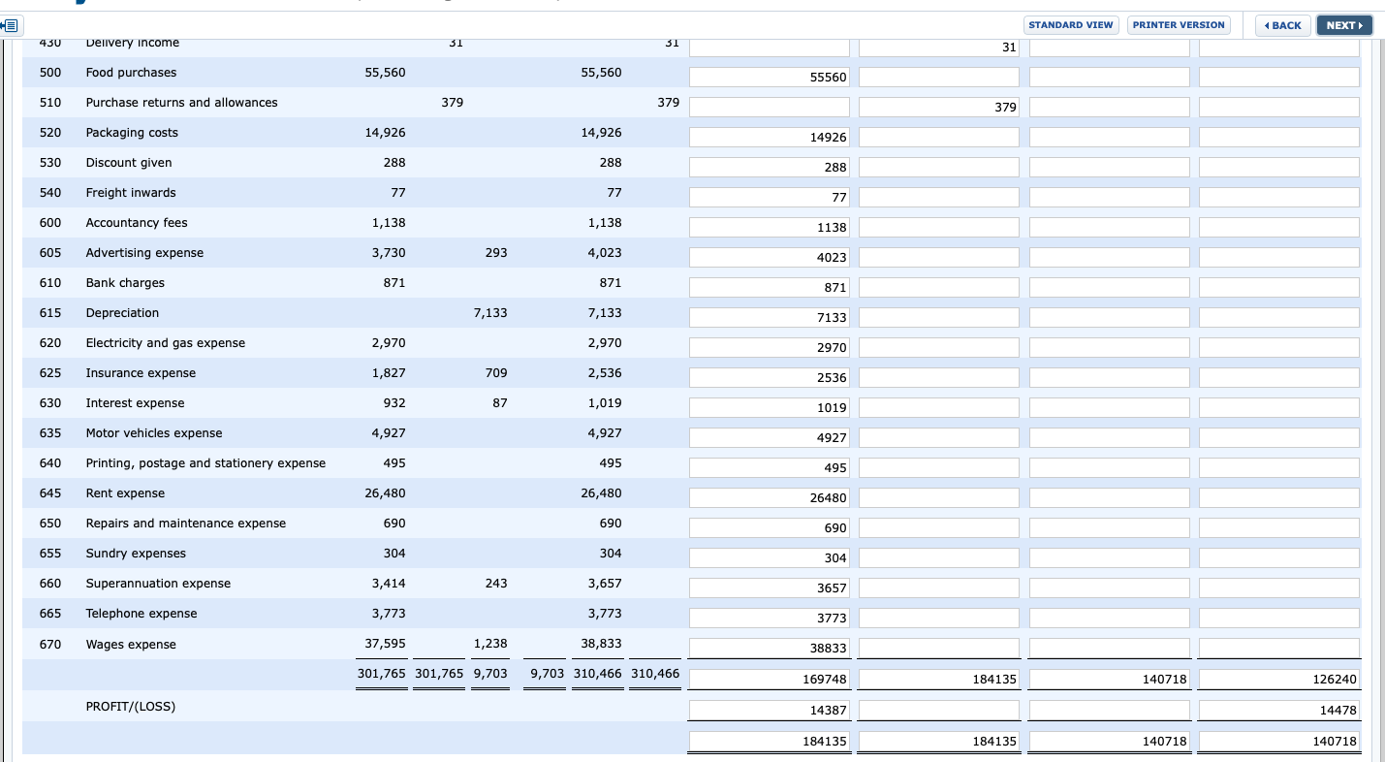Select the 87 Interest expense adjustment value
The height and width of the screenshot is (762, 1385).
[x=499, y=403]
